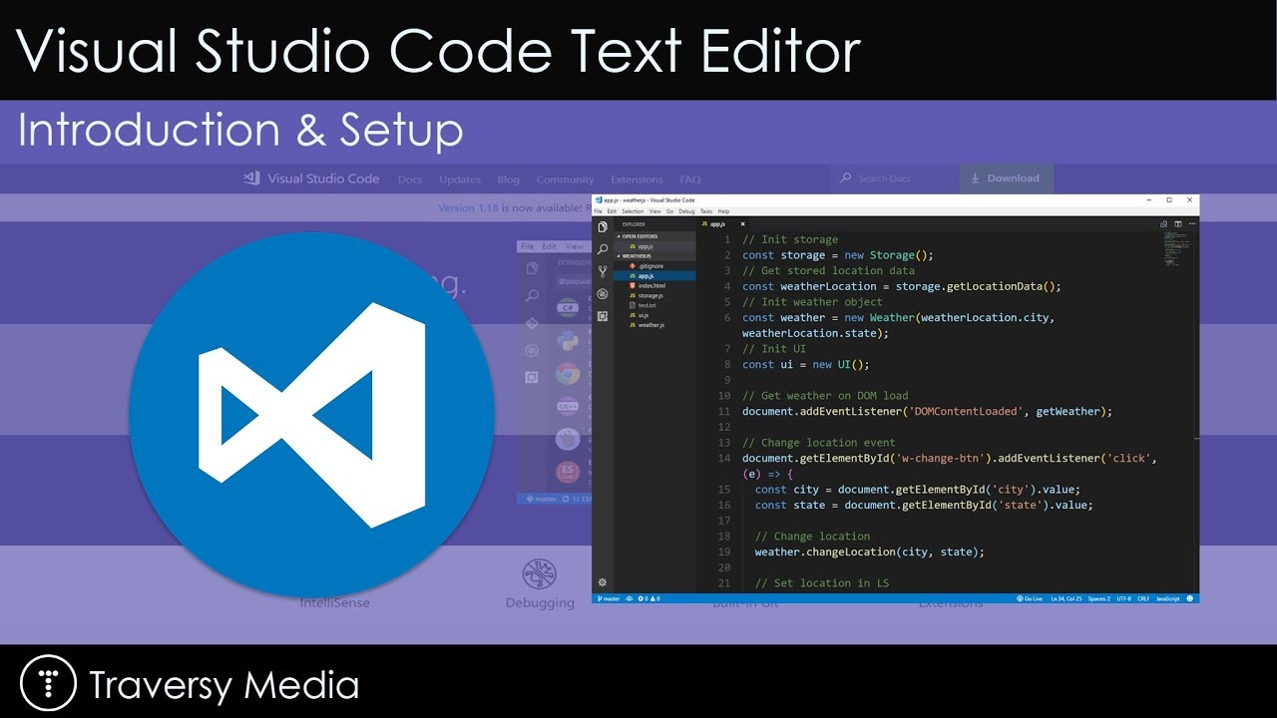Open the Debug menu
This screenshot has height=718, width=1277.
click(x=686, y=211)
